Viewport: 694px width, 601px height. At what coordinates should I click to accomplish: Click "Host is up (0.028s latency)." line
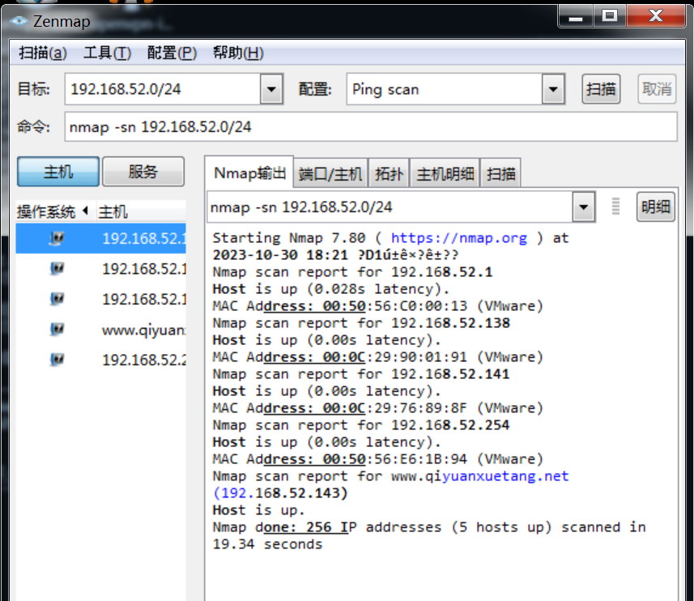331,289
